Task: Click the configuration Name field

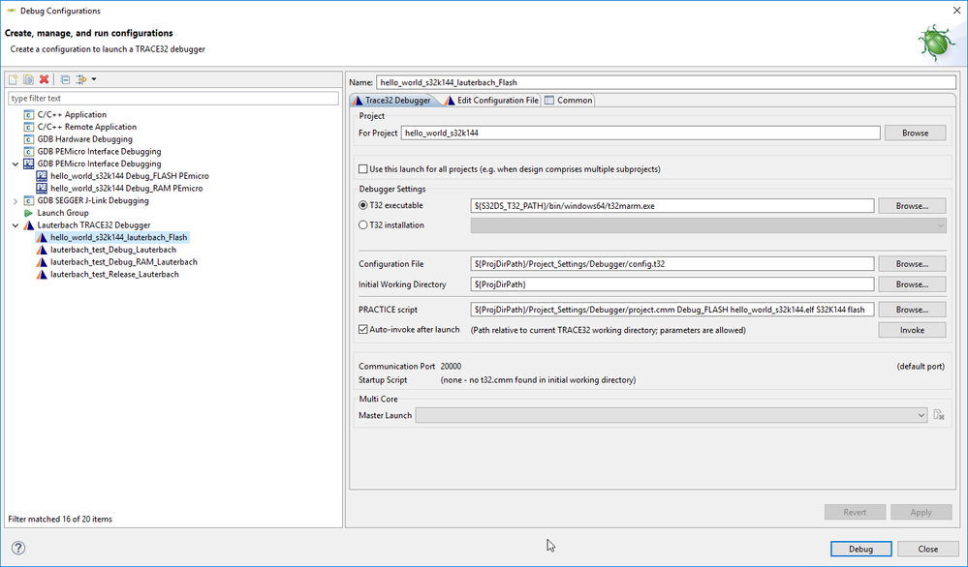Action: coord(666,82)
